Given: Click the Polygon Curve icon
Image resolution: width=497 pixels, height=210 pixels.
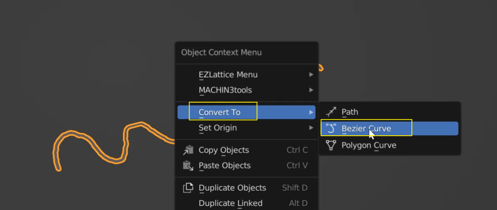Looking at the screenshot, I should [331, 145].
